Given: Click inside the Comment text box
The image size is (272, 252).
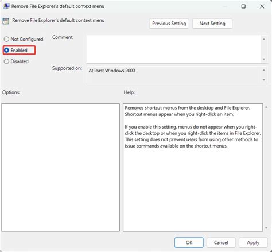Looking at the screenshot, I should click(174, 49).
